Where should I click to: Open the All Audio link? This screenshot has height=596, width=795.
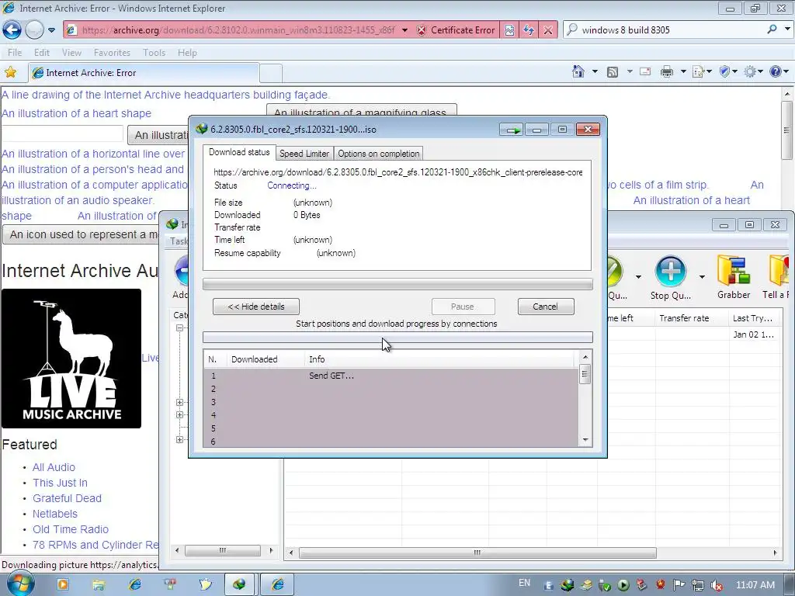pyautogui.click(x=54, y=467)
